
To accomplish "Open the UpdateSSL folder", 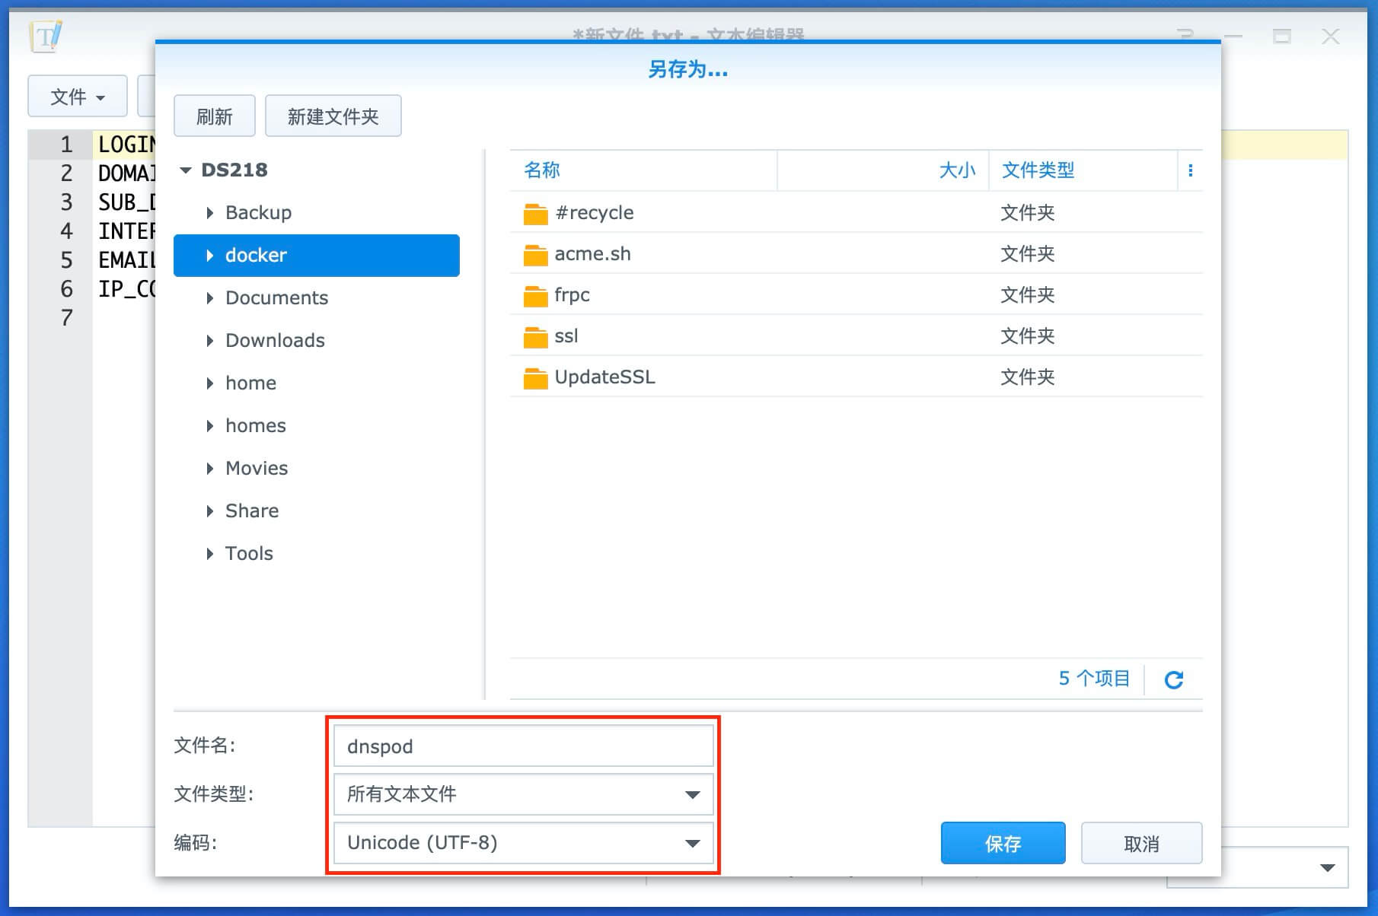I will point(604,377).
